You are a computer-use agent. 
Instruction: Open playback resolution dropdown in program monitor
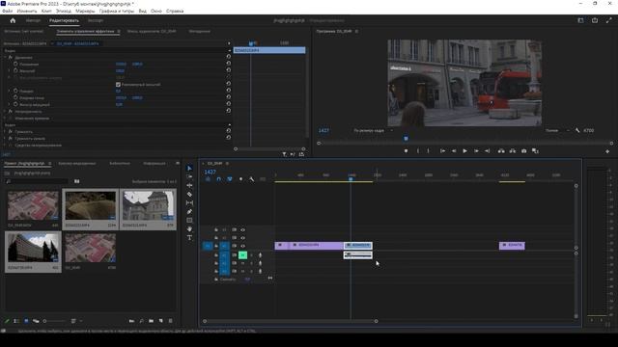pos(557,130)
